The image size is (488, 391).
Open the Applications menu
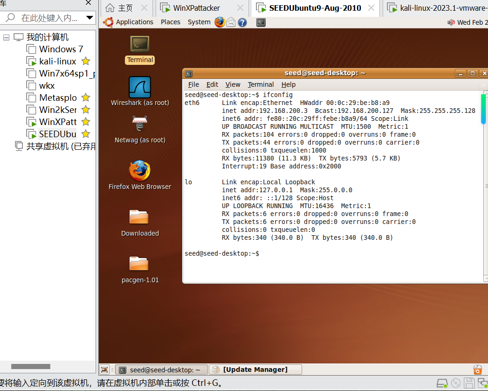(x=134, y=22)
